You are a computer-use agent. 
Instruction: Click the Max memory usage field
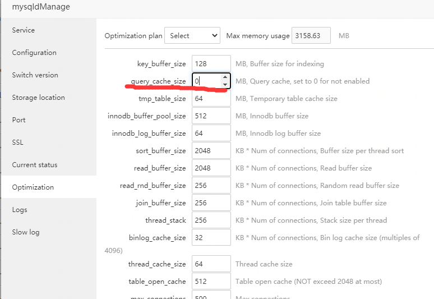(x=311, y=35)
